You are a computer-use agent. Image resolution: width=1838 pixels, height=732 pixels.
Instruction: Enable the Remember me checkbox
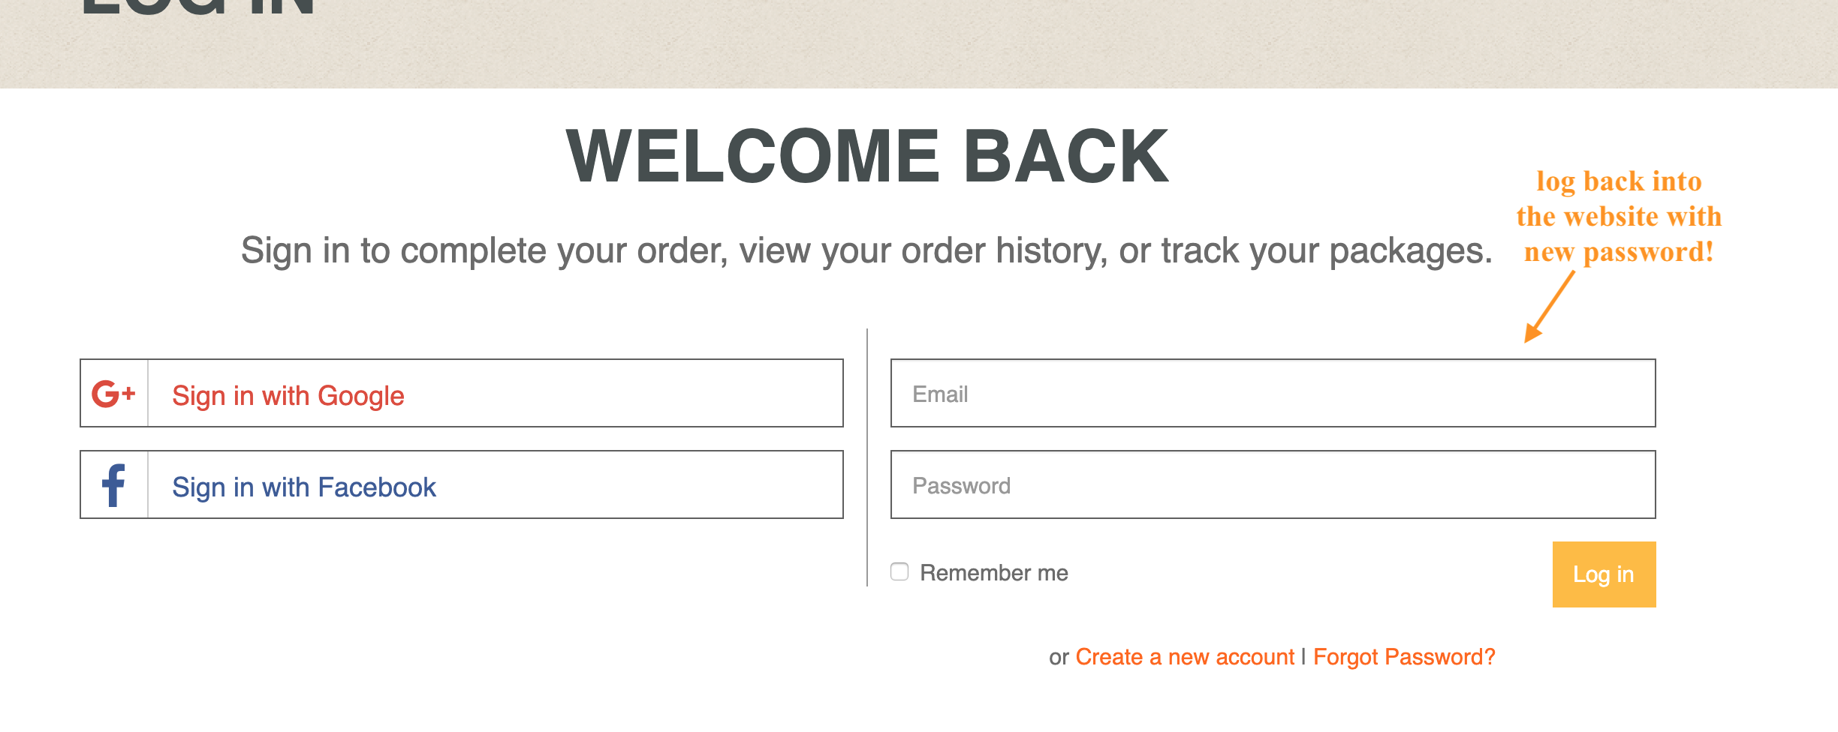click(x=899, y=571)
